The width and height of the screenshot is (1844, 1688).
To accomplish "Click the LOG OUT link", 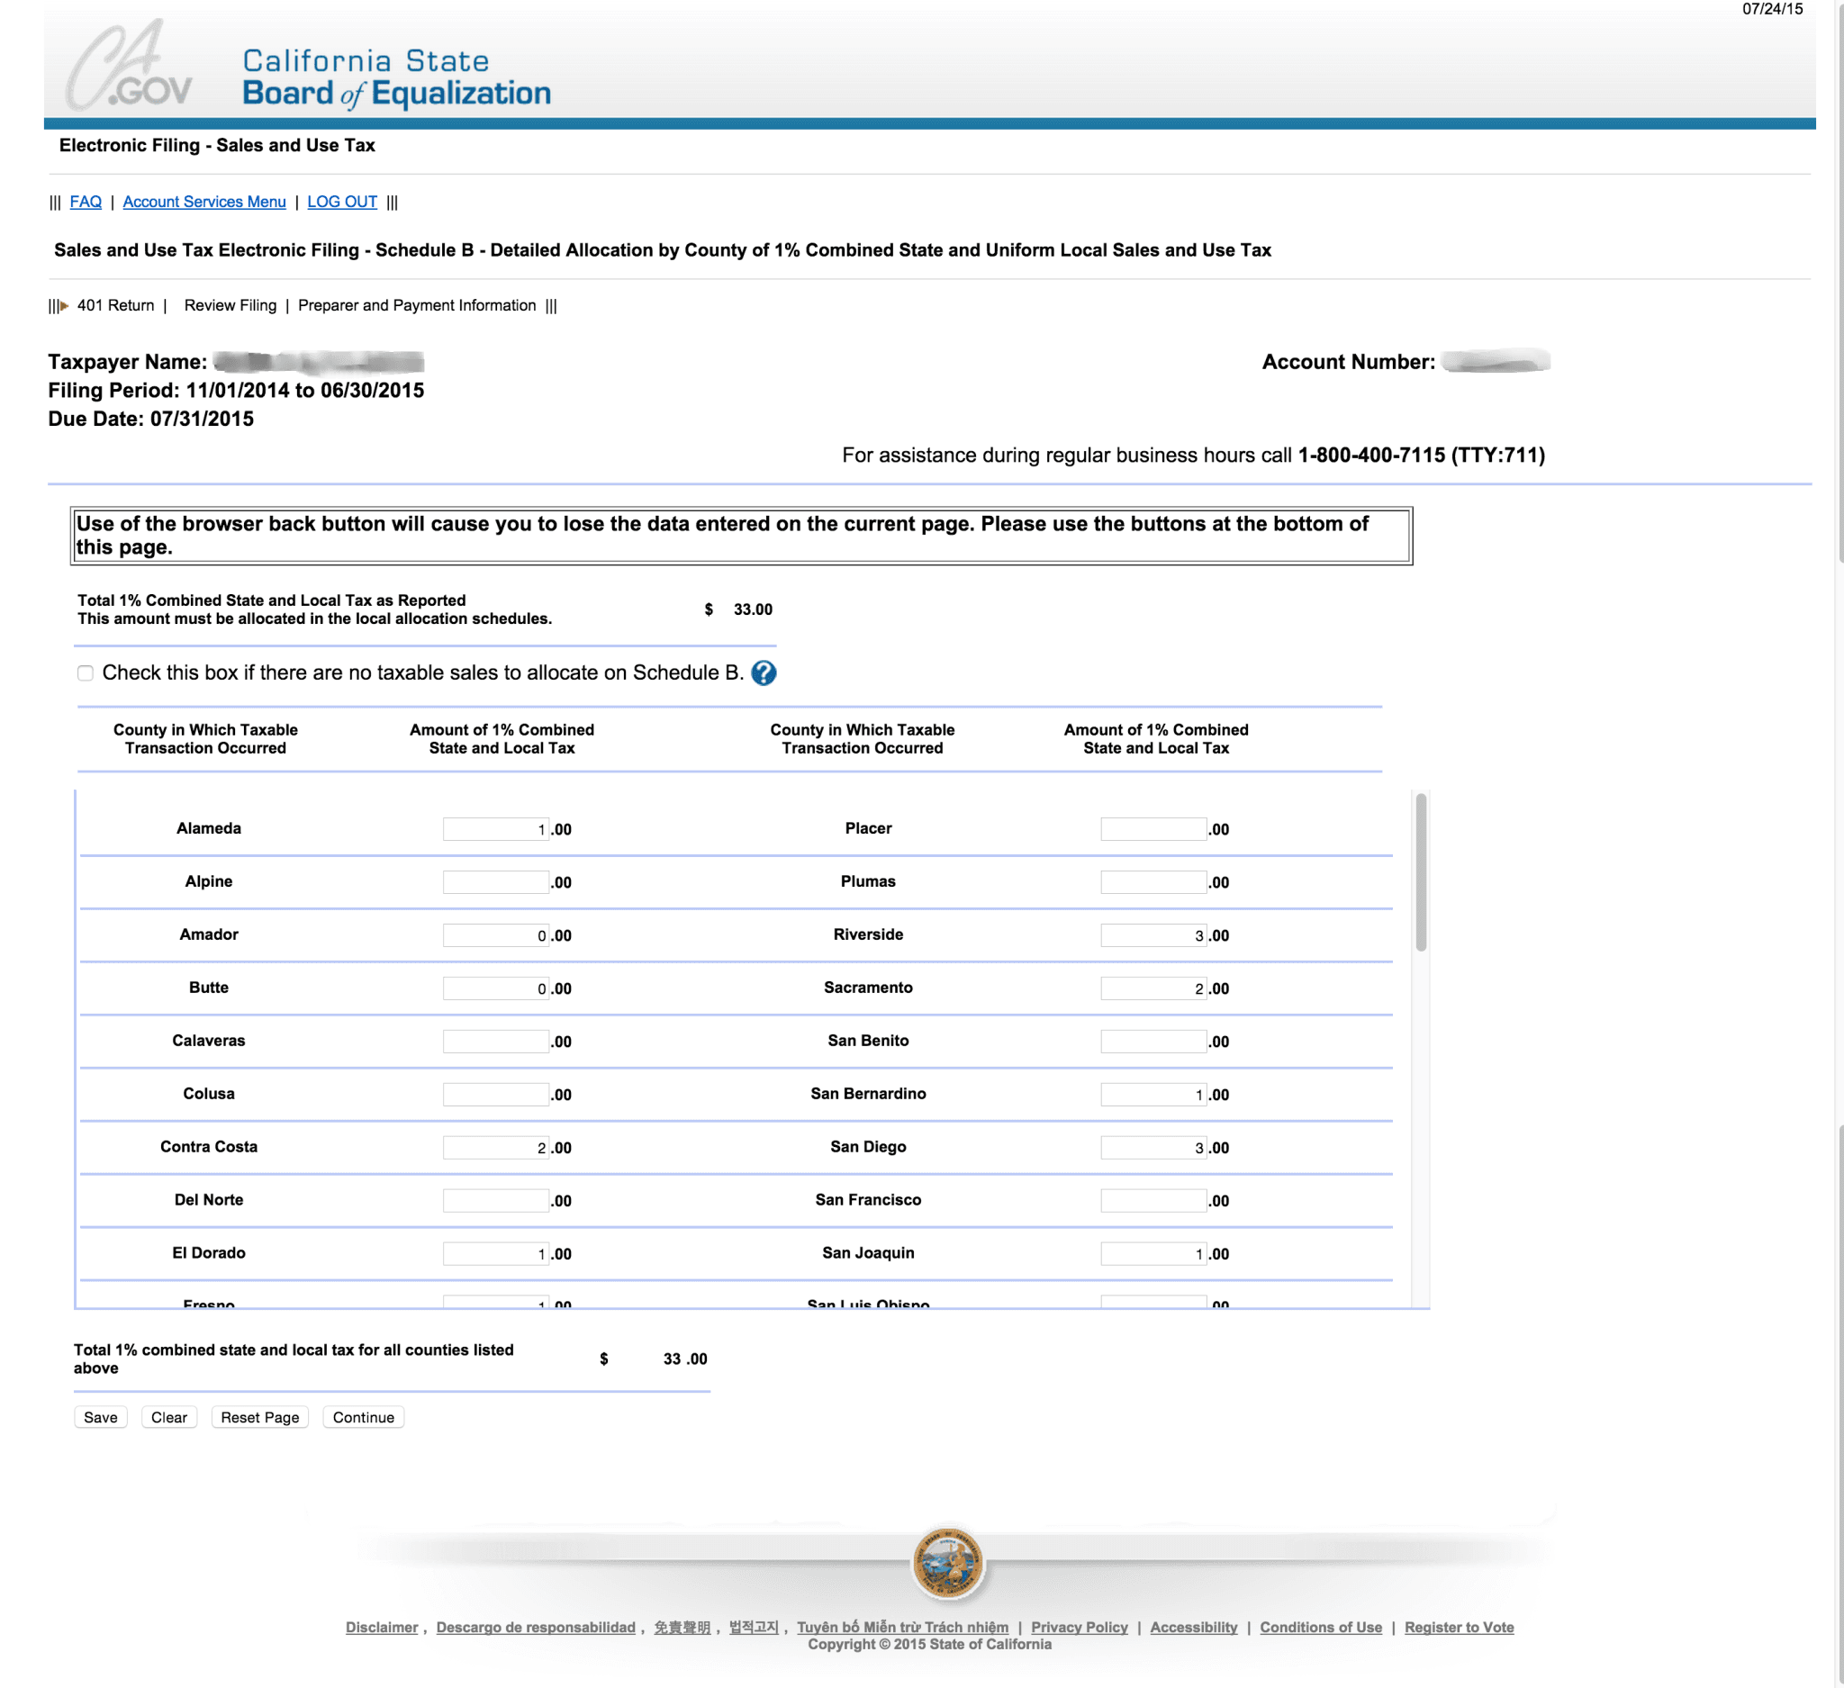I will click(342, 202).
